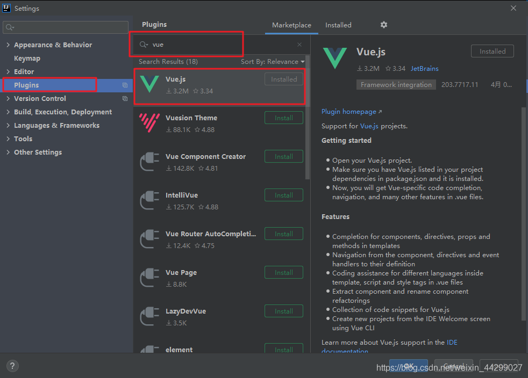Viewport: 528px width, 378px height.
Task: Switch to the Installed tab
Action: tap(338, 25)
